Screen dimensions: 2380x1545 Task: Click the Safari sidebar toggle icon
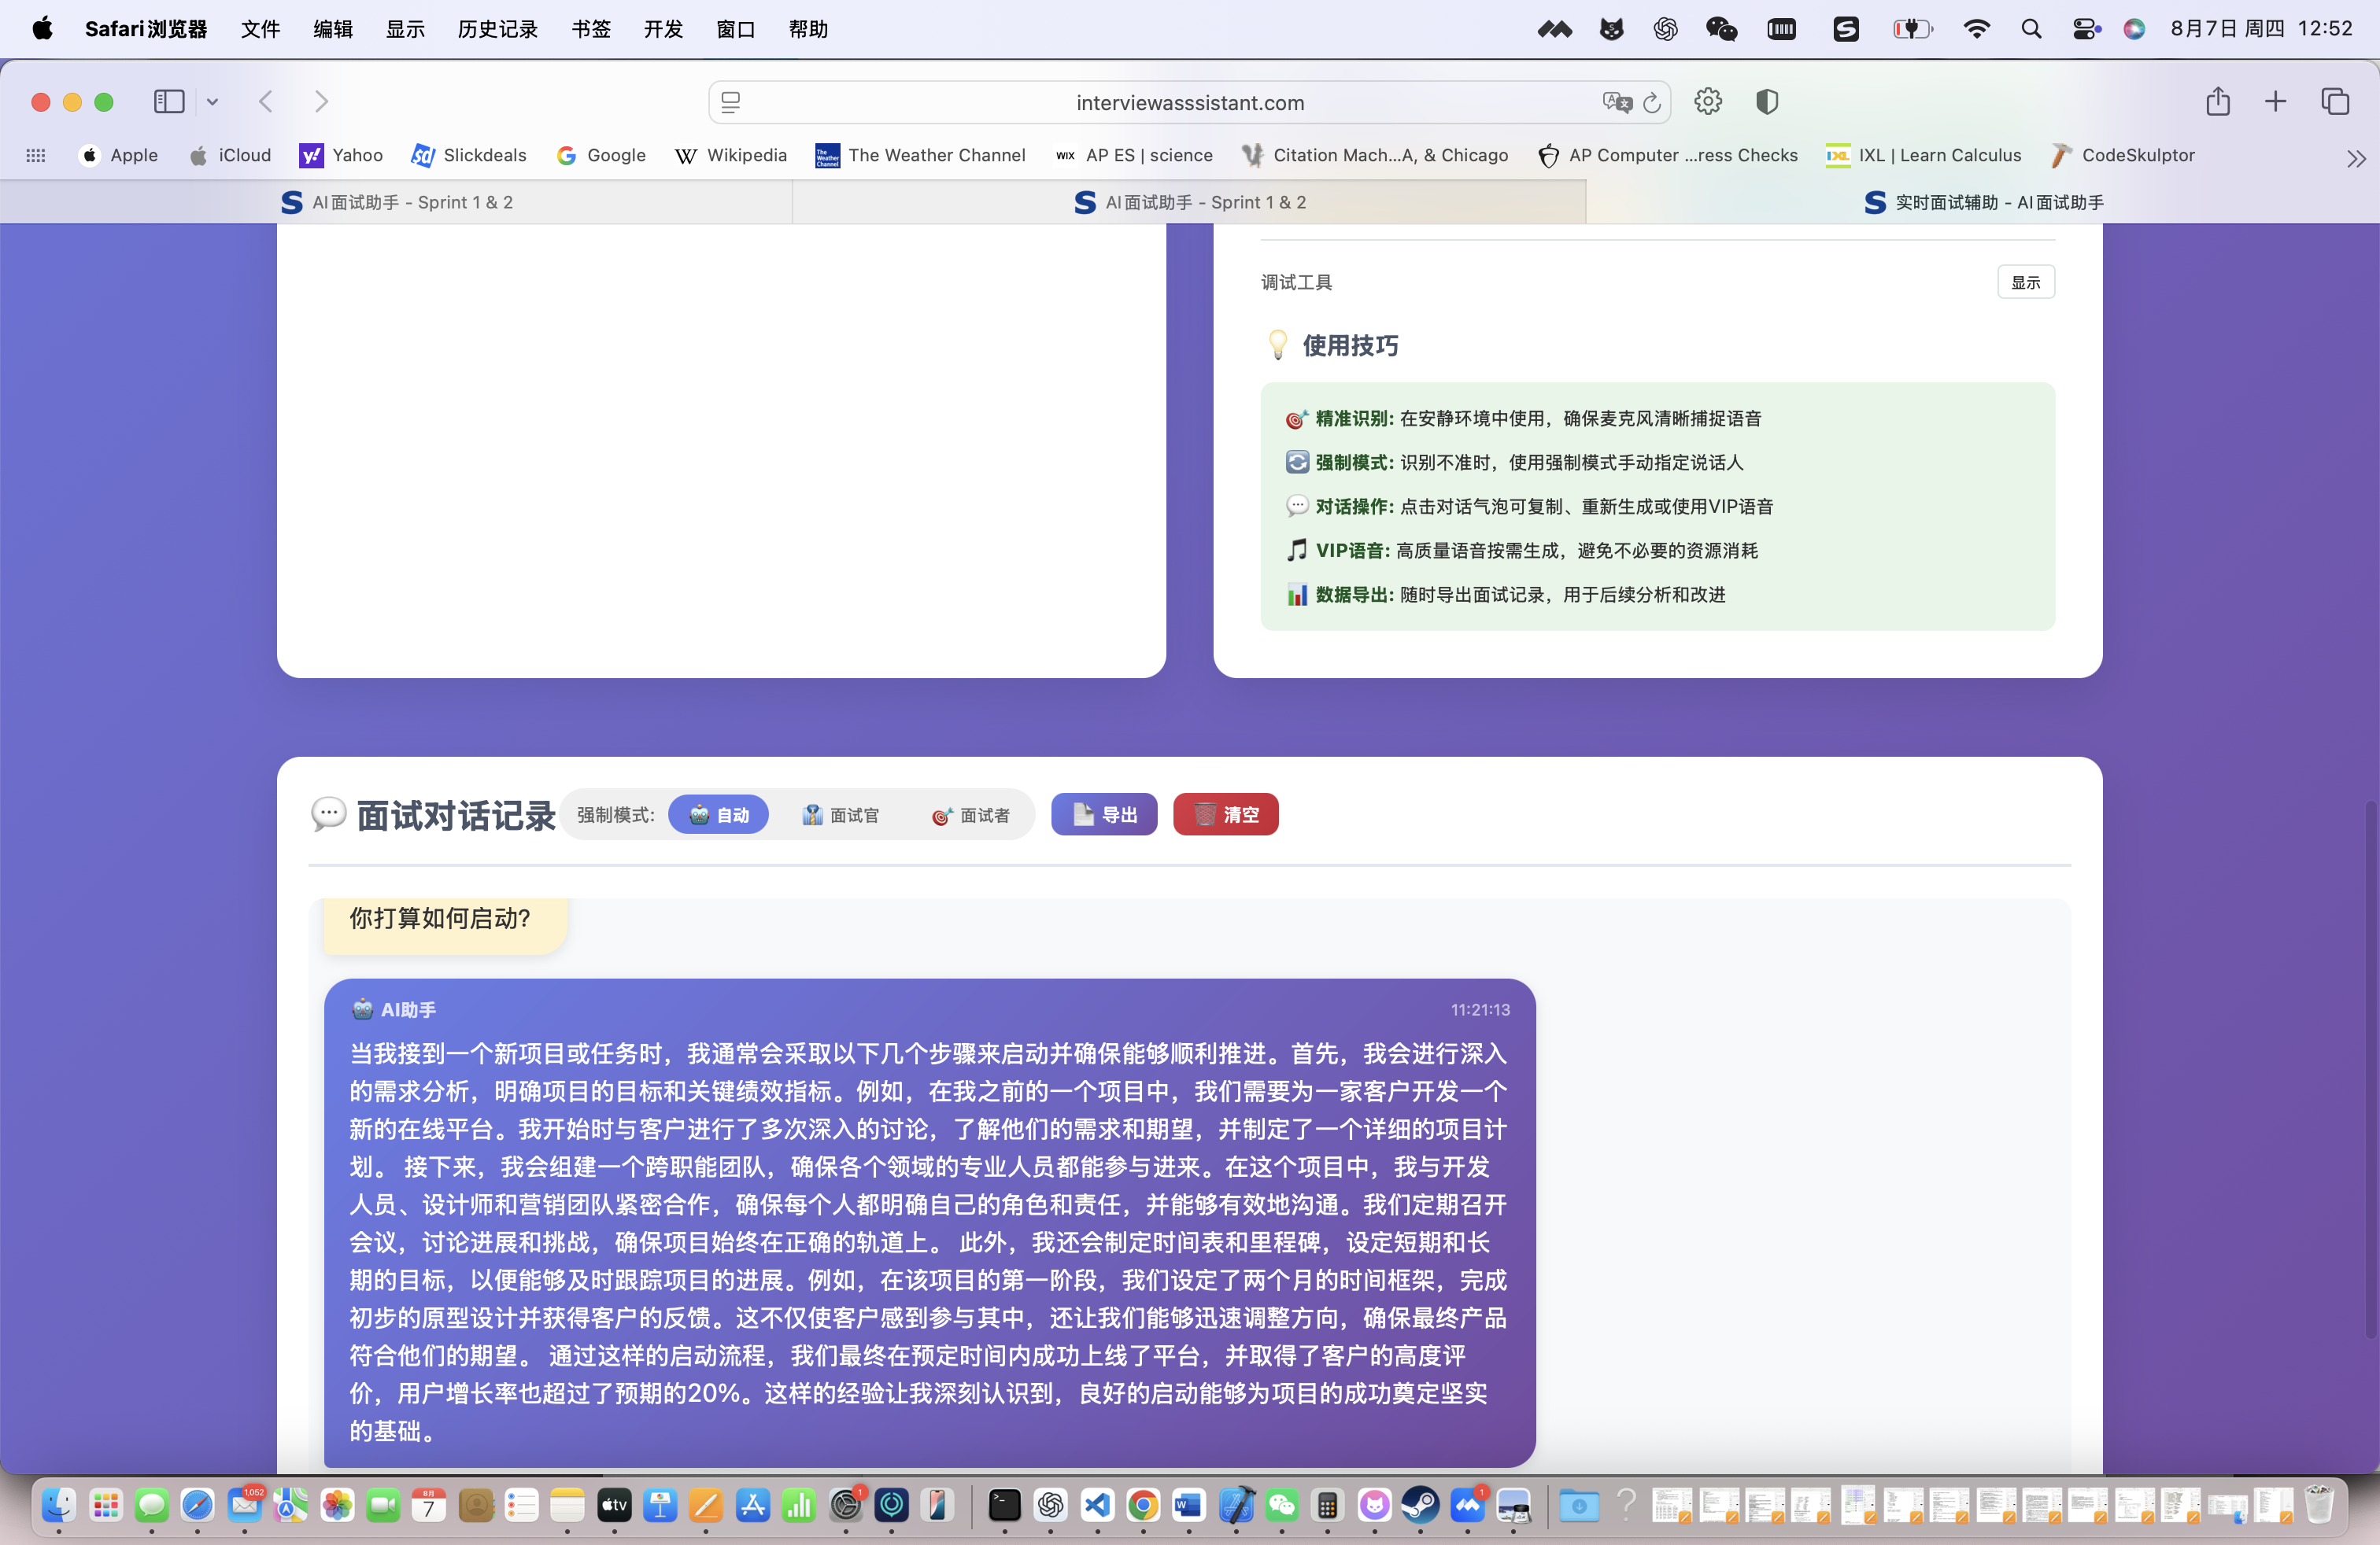168,101
